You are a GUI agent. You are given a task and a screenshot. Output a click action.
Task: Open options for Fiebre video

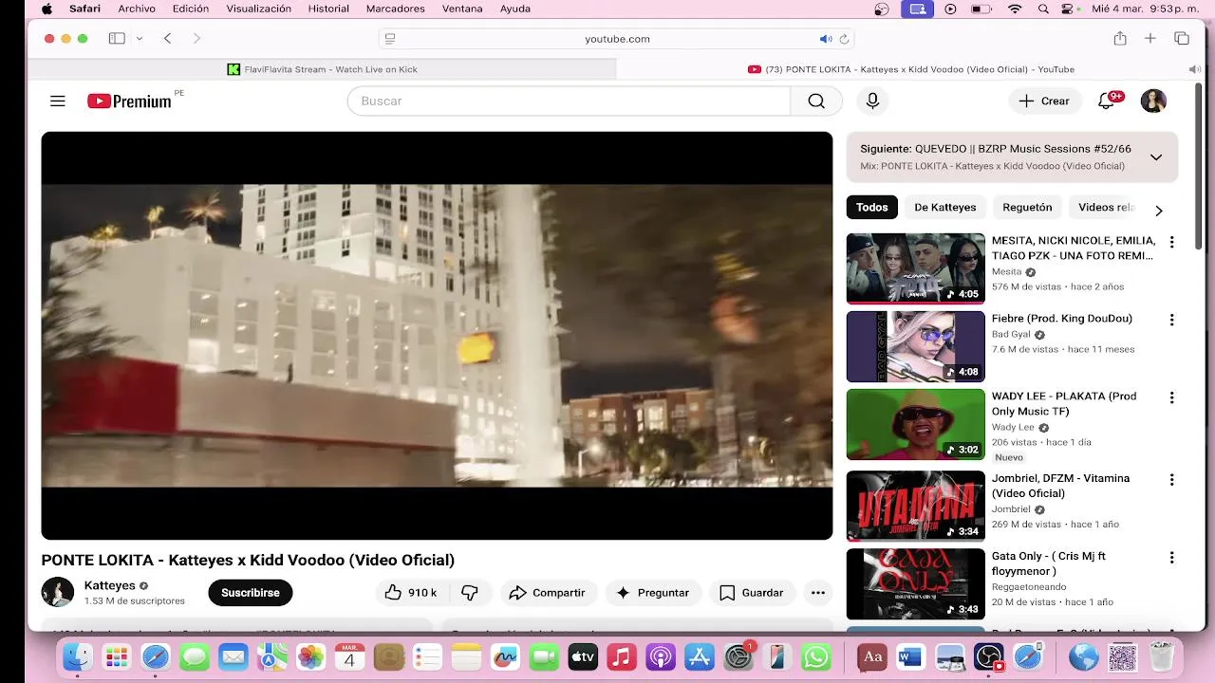[1171, 320]
